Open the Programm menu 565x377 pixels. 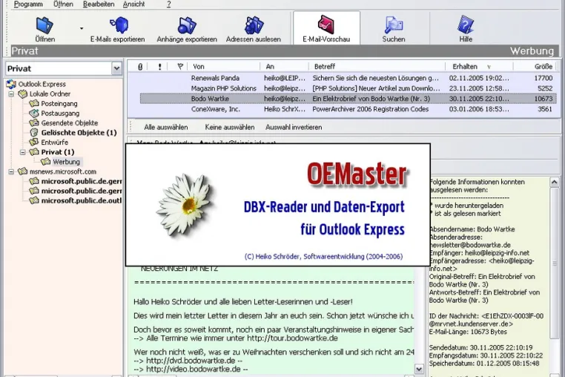(x=28, y=4)
